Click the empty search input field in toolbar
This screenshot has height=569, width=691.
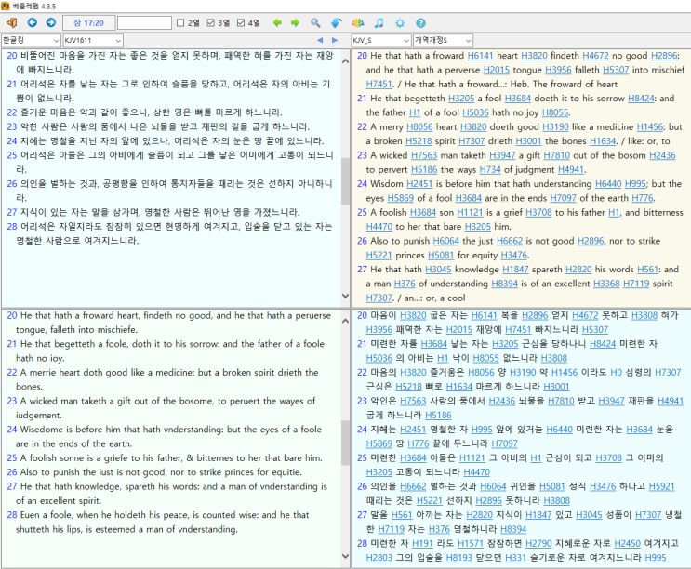coord(144,23)
